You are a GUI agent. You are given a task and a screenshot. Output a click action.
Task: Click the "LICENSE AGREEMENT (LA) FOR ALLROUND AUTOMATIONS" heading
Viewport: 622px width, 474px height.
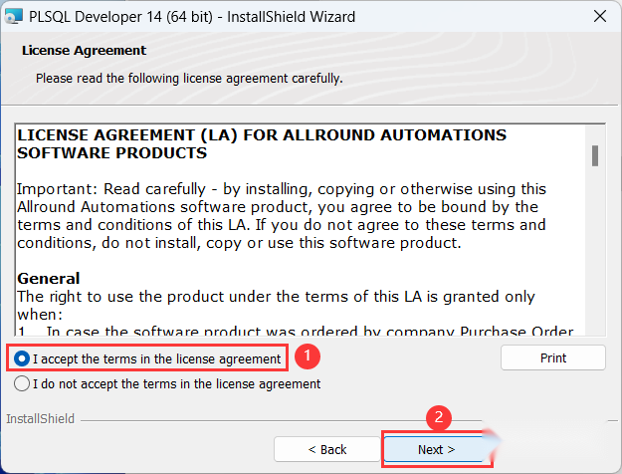262,143
